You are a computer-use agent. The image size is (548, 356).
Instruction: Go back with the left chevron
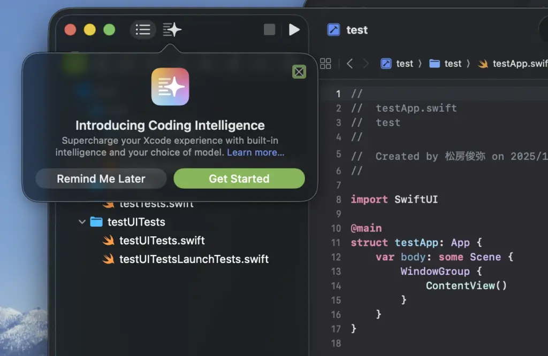point(350,64)
